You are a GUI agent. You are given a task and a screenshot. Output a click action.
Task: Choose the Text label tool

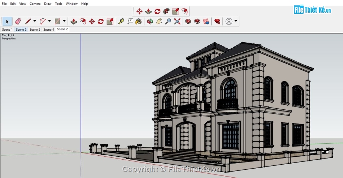pos(130,21)
